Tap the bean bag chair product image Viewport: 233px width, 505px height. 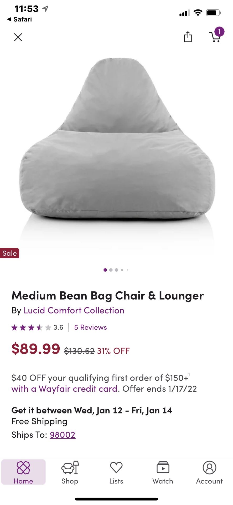click(117, 139)
